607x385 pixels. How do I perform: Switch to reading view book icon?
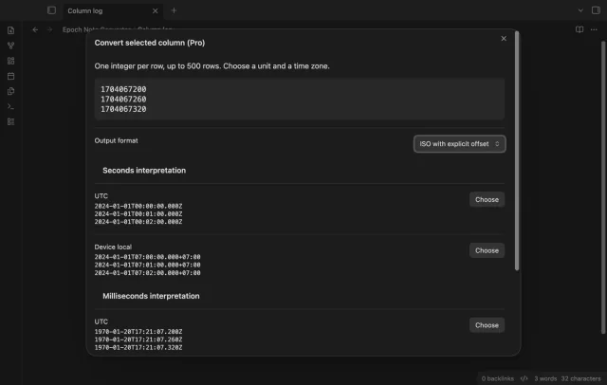[579, 29]
